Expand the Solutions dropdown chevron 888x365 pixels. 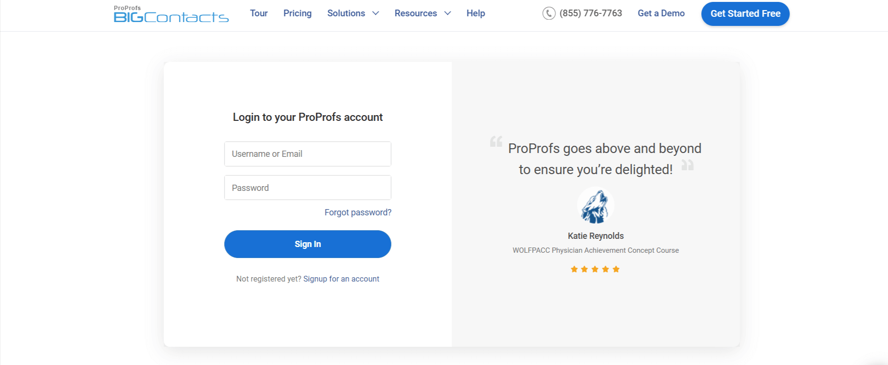point(376,13)
